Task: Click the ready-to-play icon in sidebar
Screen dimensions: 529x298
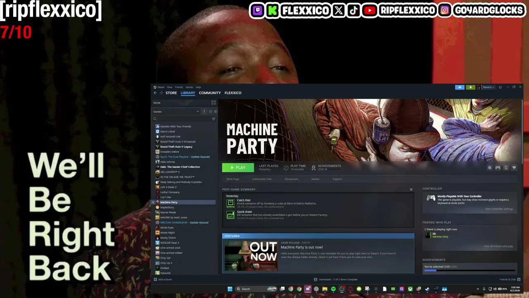Action: (x=215, y=111)
